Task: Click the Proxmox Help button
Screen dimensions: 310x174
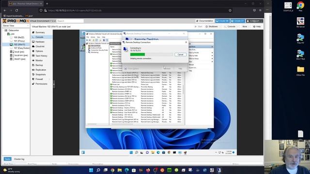Action: 257,27
